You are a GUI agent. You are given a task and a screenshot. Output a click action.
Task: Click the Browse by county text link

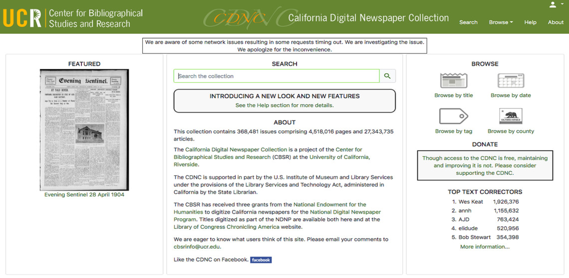[511, 131]
